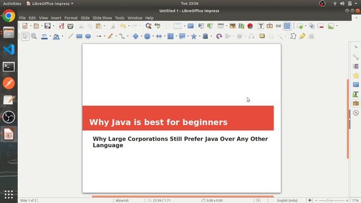Open a file with the Open icon
This screenshot has width=361, height=203.
36,26
